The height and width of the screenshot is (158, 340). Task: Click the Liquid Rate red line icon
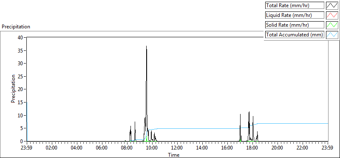(332, 15)
